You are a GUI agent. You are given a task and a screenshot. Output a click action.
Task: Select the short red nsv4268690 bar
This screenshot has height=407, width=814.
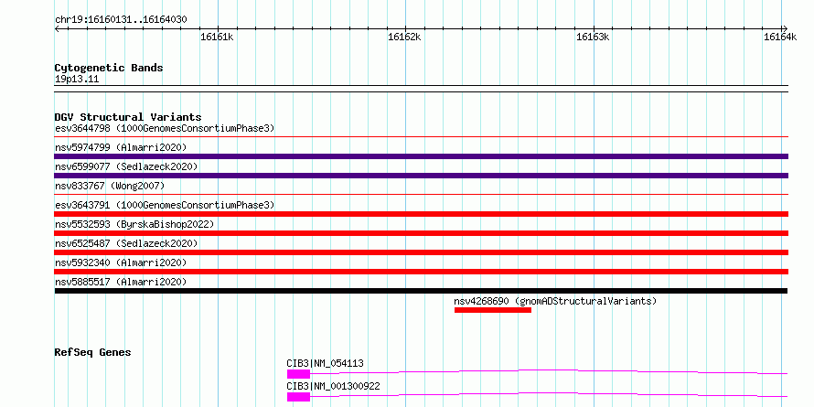click(x=493, y=310)
